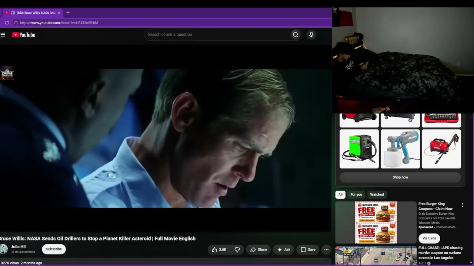Open the red pressure washer product image
This screenshot has width=474, height=266.
441,149
